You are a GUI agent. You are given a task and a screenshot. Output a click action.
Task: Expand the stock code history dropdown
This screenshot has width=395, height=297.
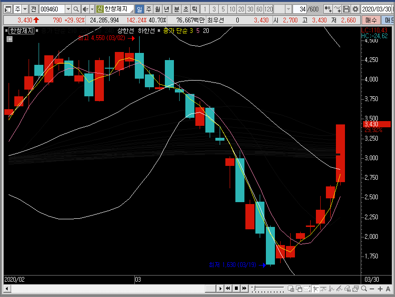68,10
